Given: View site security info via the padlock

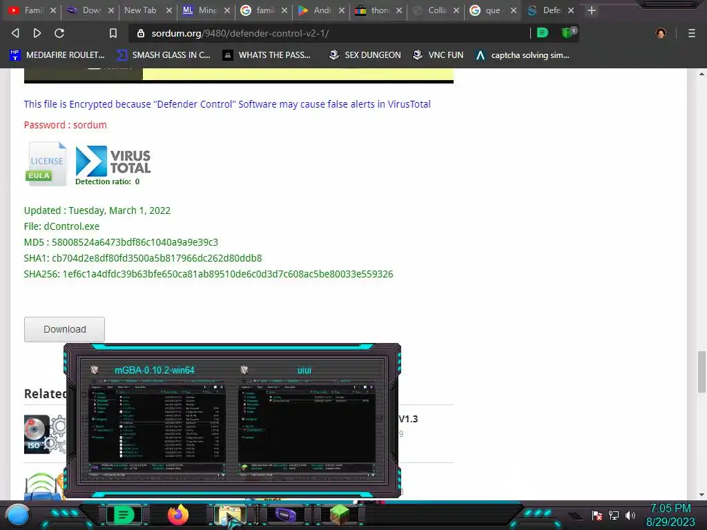Looking at the screenshot, I should 141,33.
